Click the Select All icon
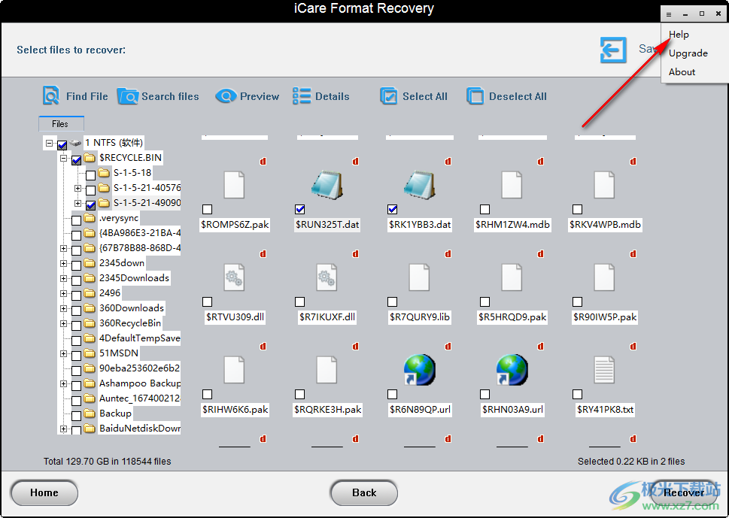The height and width of the screenshot is (518, 729). pyautogui.click(x=389, y=96)
